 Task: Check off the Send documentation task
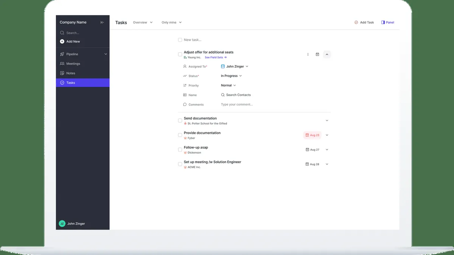tap(180, 121)
